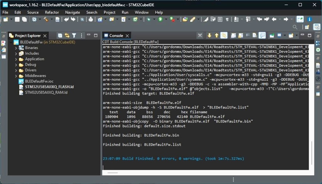Screen dimensions: 322x184
Task: Open the Refactor menu
Action: tap(52, 12)
